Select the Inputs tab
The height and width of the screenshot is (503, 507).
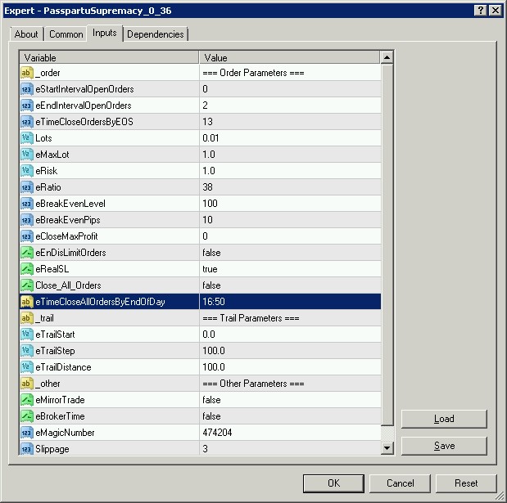(105, 33)
